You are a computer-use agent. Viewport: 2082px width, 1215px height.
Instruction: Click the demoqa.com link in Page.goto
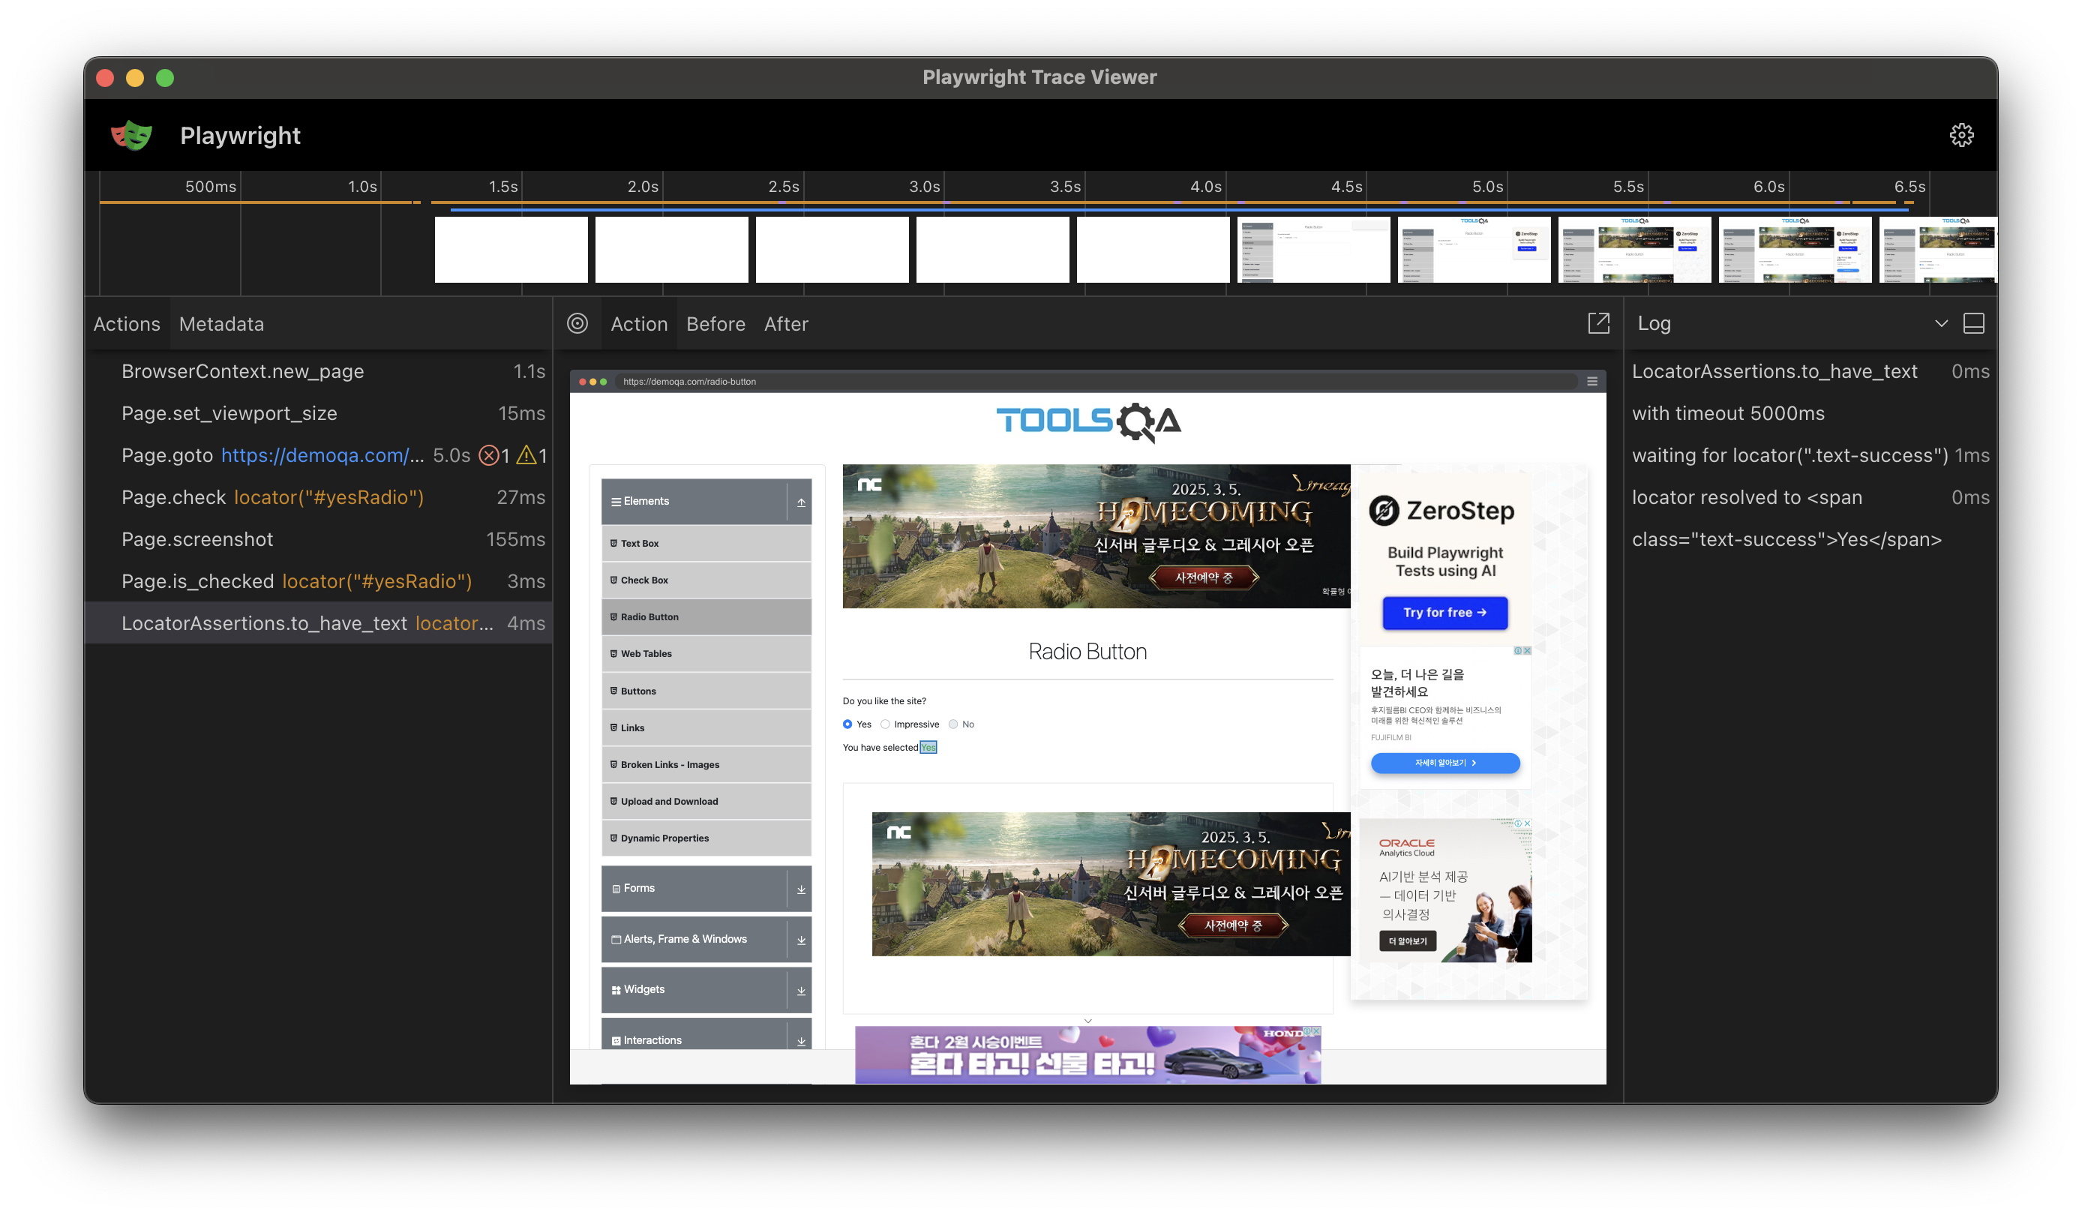click(x=322, y=455)
